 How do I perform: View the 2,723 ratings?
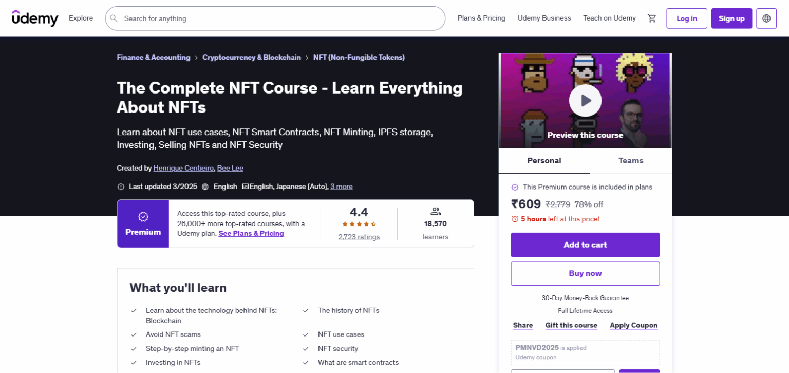pos(359,237)
